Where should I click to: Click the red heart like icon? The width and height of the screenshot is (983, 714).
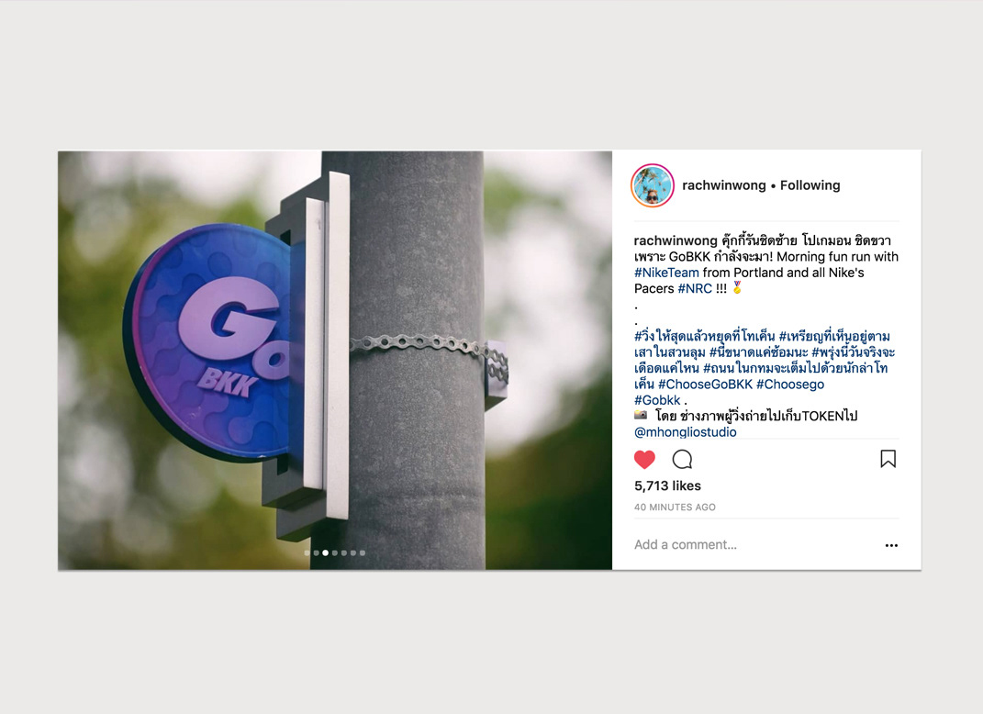click(644, 460)
